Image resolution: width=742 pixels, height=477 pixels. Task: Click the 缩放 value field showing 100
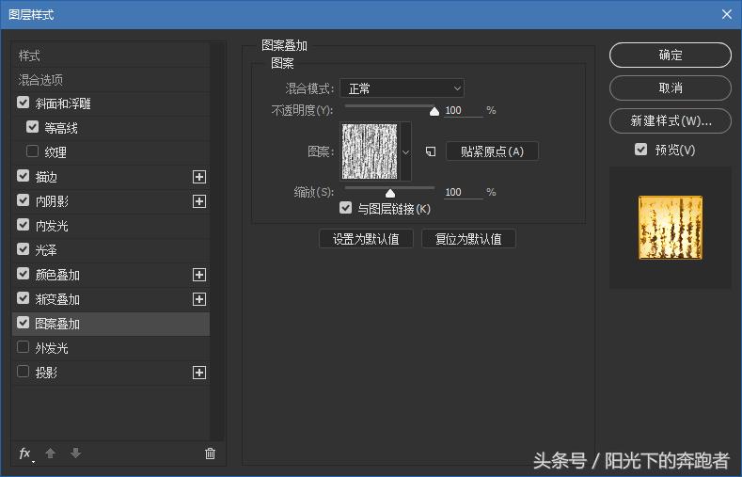[464, 192]
